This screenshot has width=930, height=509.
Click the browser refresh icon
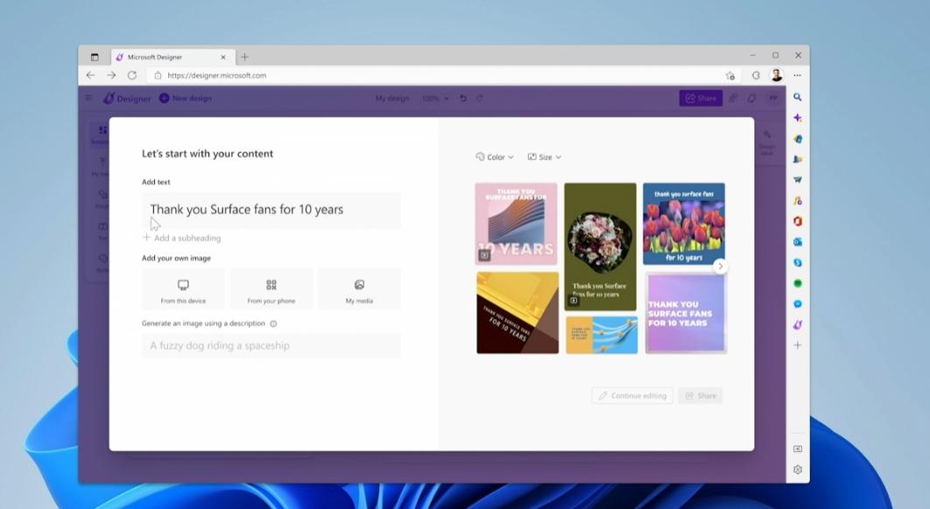coord(132,75)
